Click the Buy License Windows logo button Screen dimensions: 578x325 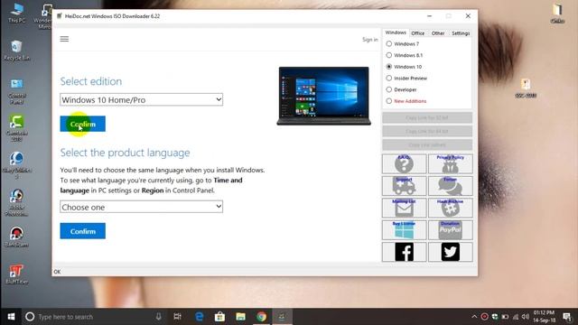coord(404,230)
